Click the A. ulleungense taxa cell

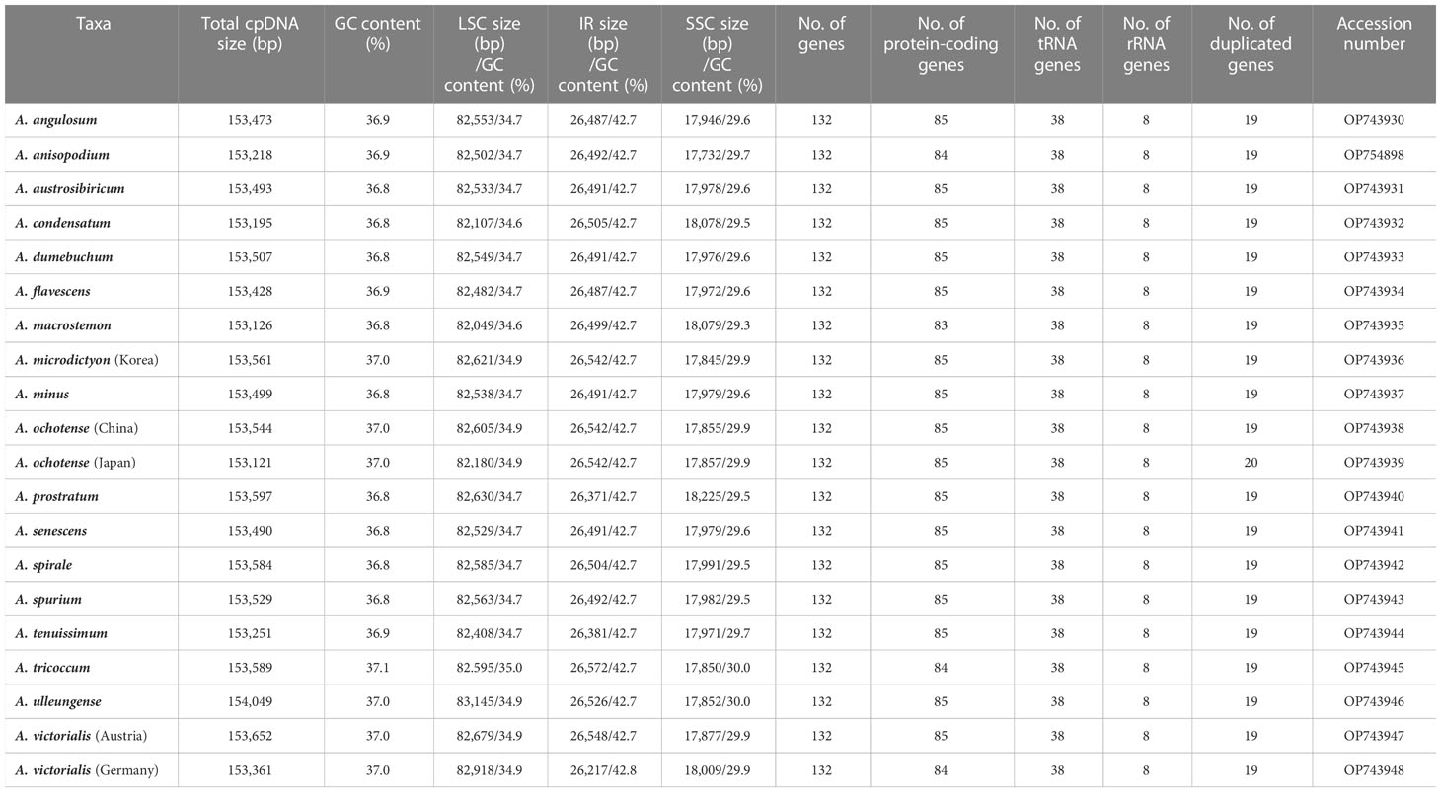pos(58,701)
